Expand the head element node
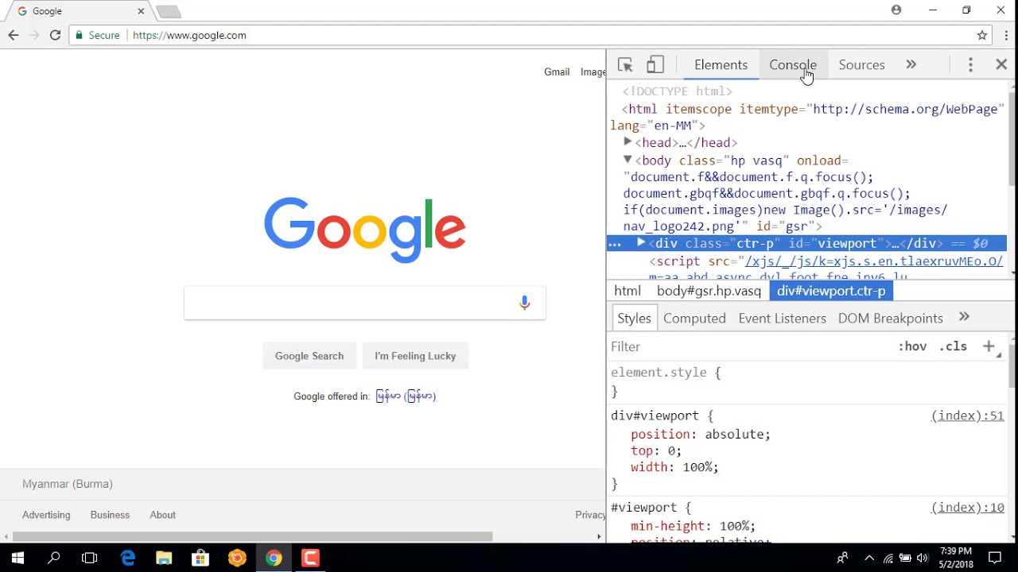 coord(628,142)
